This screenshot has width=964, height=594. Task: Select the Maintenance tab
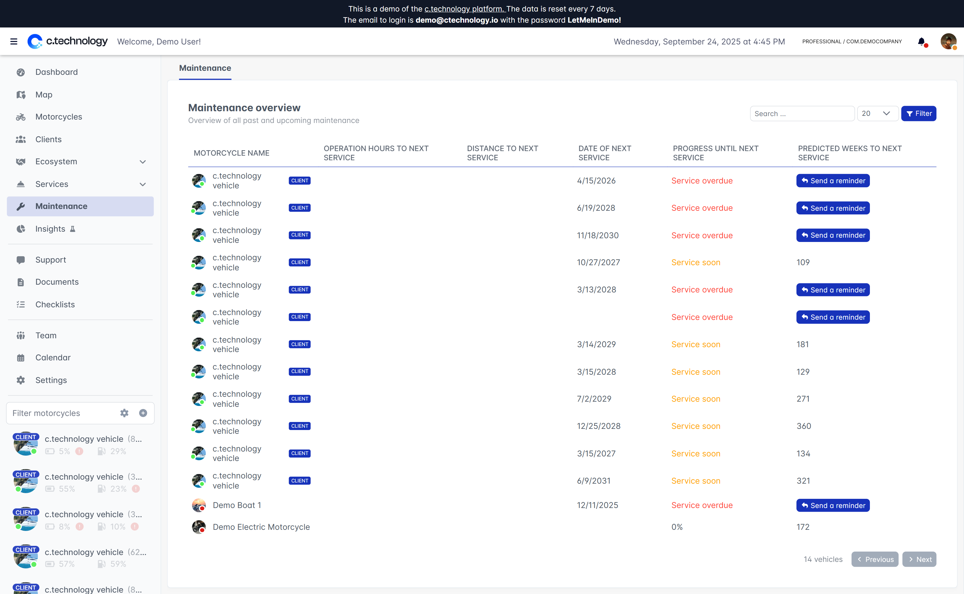coord(205,68)
